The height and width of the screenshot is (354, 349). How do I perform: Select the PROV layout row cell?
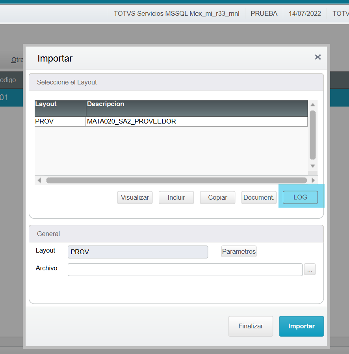pos(60,122)
